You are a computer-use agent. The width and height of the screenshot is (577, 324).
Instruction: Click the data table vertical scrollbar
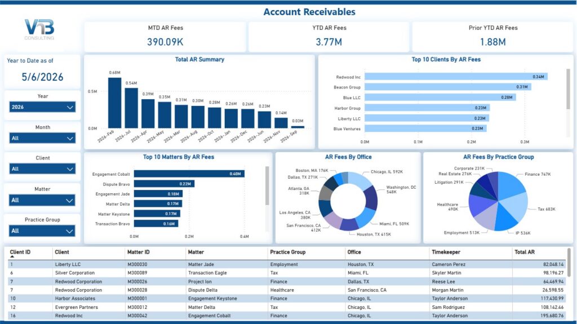(x=569, y=262)
